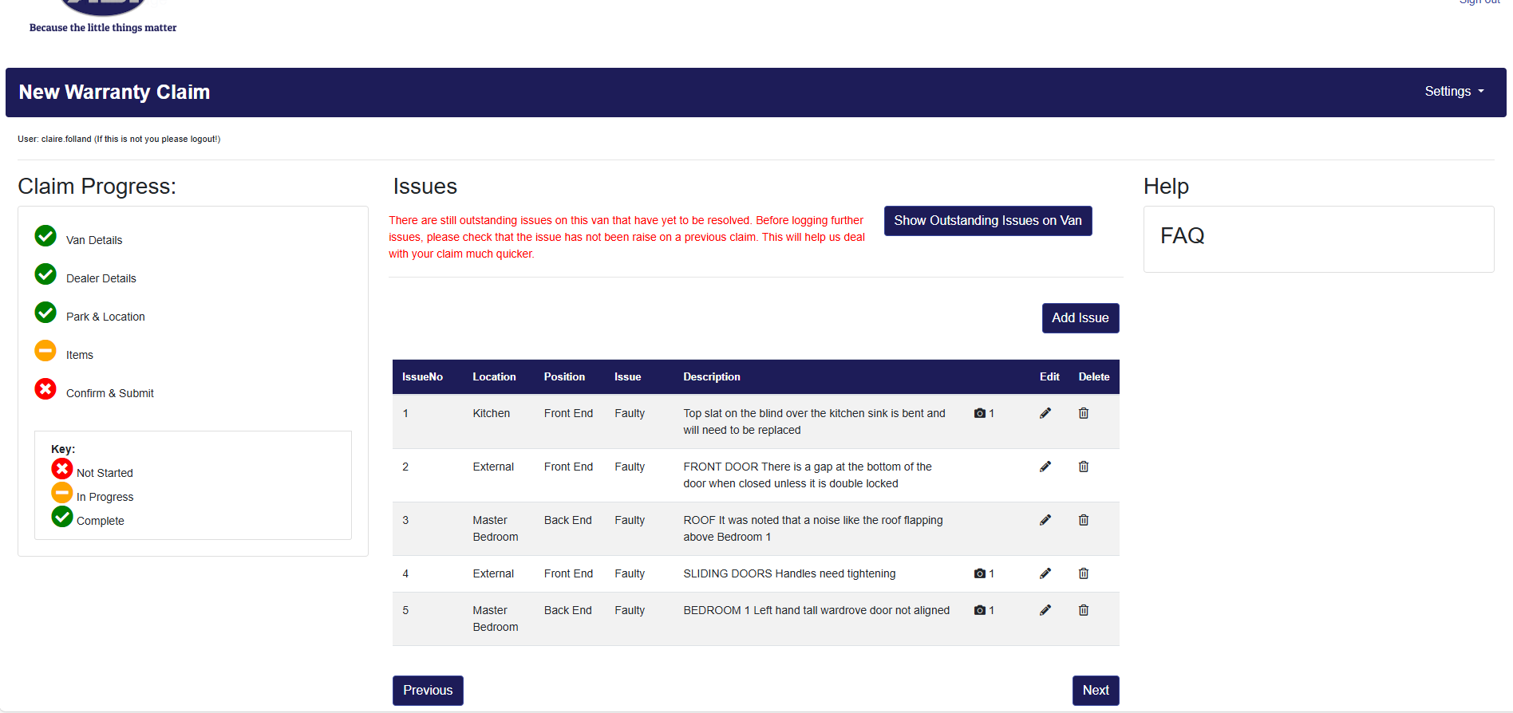Click the camera icon on the kitchen blind issue

pyautogui.click(x=980, y=413)
